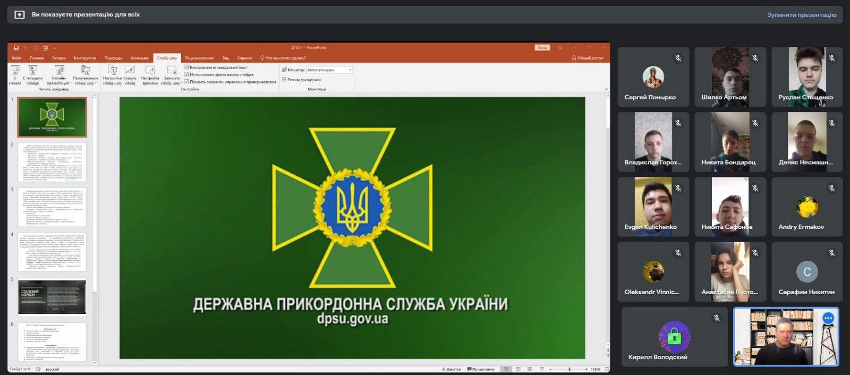Toggle Использовать время показа слайдов checkbox
This screenshot has height=375, width=850.
click(x=186, y=74)
